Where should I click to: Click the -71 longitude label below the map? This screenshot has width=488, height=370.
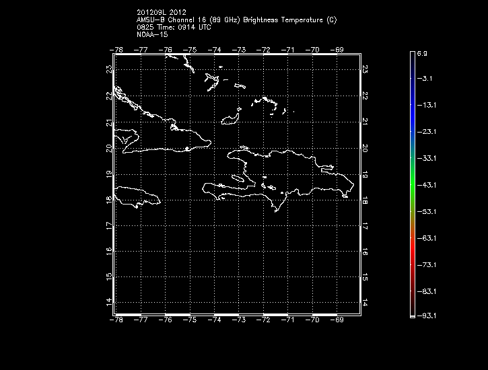[x=288, y=320]
